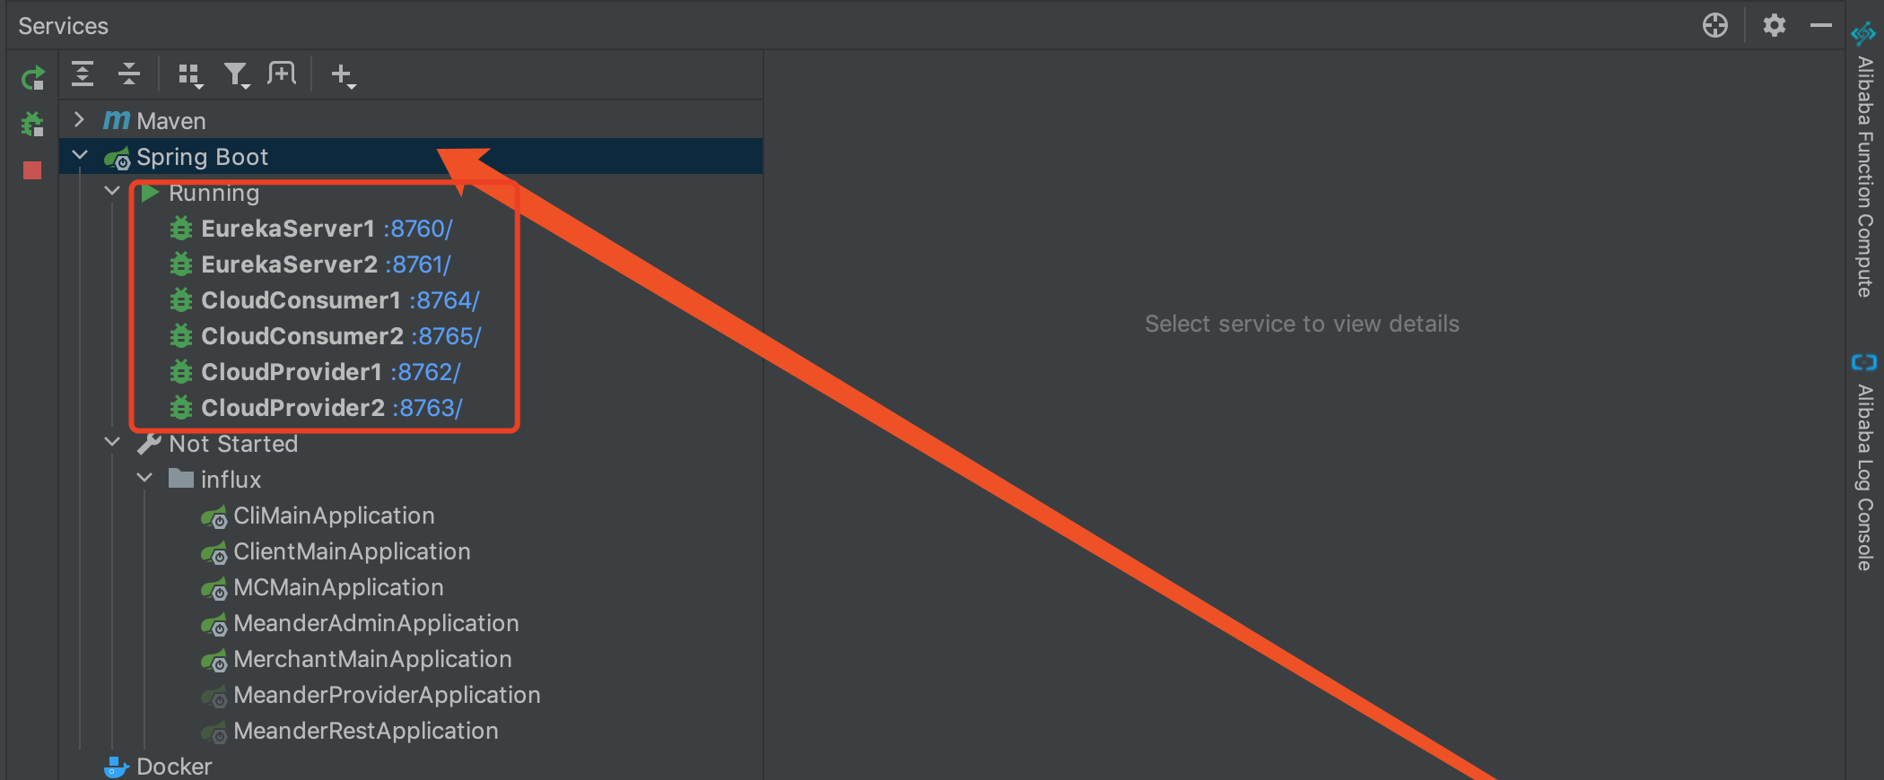The width and height of the screenshot is (1884, 780).
Task: Open the Filter funnel dropdown
Action: (x=237, y=75)
